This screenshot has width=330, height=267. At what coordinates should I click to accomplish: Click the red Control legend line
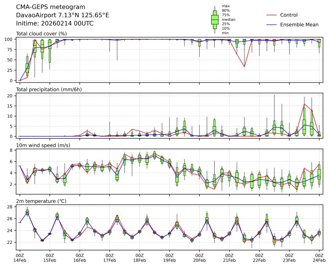[272, 15]
